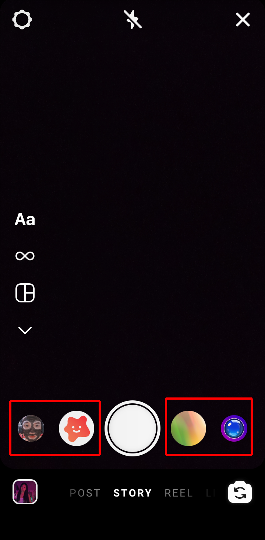Flip between front and rear camera

pos(240,492)
